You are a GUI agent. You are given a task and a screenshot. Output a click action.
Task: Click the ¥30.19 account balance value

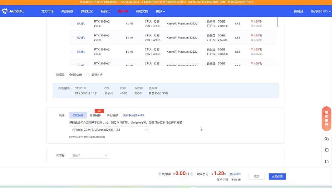236,180
